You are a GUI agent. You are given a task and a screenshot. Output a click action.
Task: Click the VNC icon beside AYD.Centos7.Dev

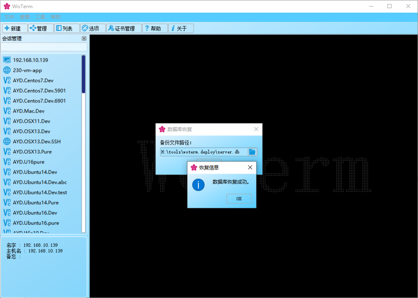7,80
